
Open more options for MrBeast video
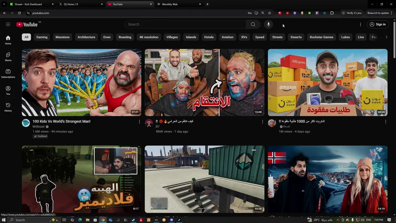(x=139, y=122)
